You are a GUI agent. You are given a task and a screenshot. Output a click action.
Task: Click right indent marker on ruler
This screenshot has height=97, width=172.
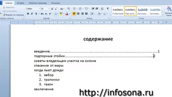coord(162,23)
